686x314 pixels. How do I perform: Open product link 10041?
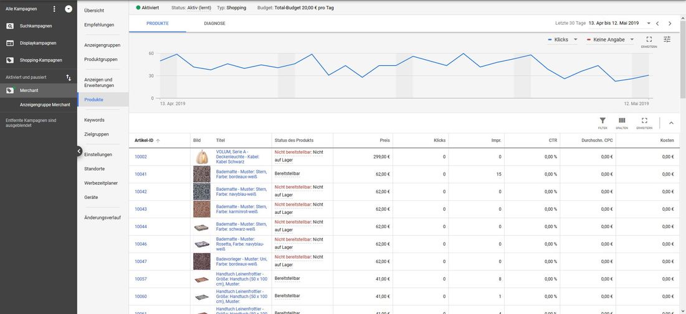(141, 174)
